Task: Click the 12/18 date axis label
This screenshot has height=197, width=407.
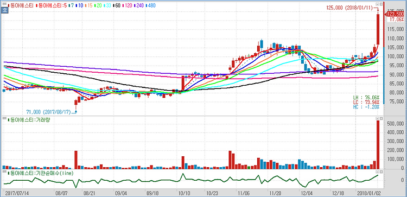Action: click(x=339, y=193)
